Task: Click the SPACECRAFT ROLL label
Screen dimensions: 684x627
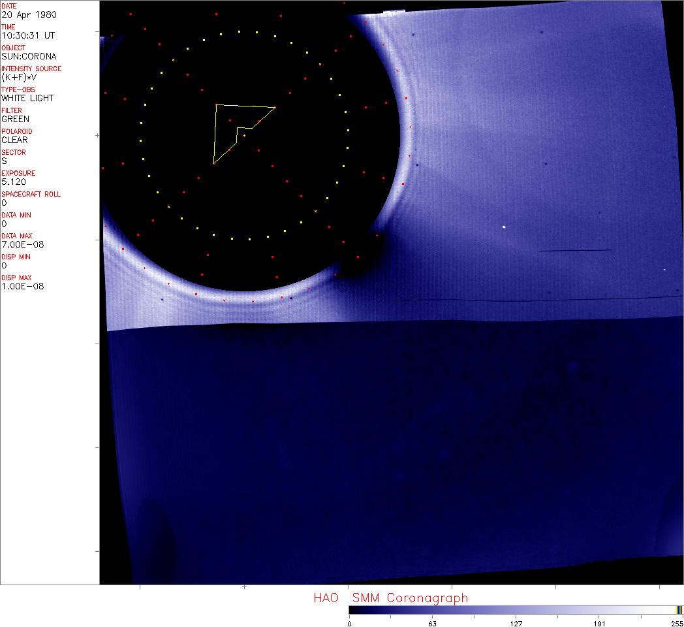Action: click(x=30, y=194)
